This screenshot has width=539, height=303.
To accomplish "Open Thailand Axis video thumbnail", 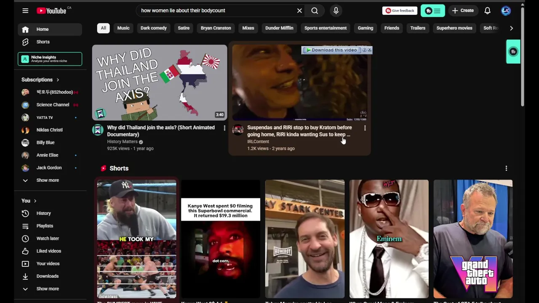I will pyautogui.click(x=160, y=82).
